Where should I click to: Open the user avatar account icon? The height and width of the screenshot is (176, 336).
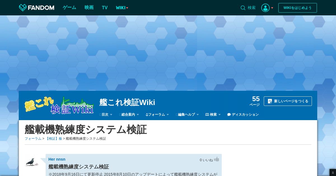point(265,8)
